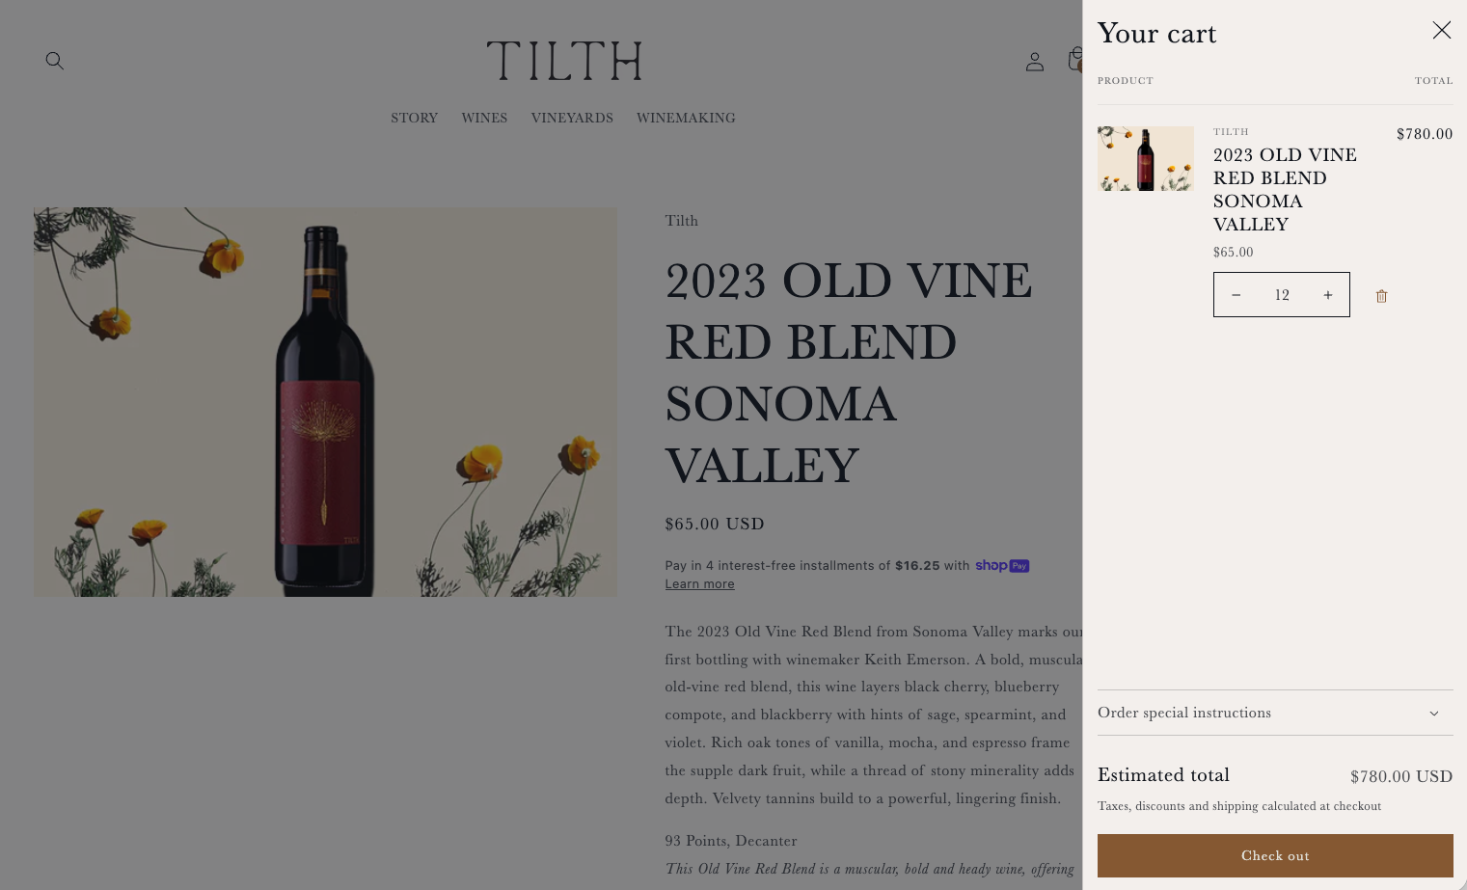This screenshot has height=890, width=1467.
Task: Click the search magnifier icon
Action: point(55,61)
